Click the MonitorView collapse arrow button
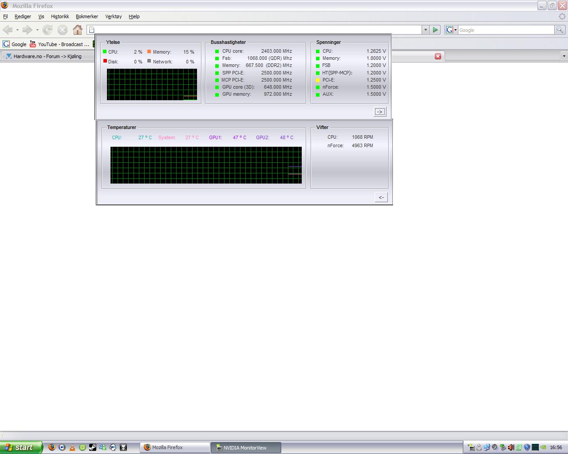The image size is (568, 454). [381, 197]
